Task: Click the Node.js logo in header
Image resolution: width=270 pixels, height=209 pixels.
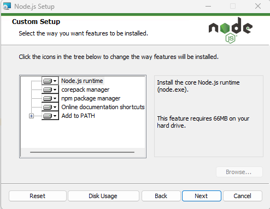Action: click(231, 30)
